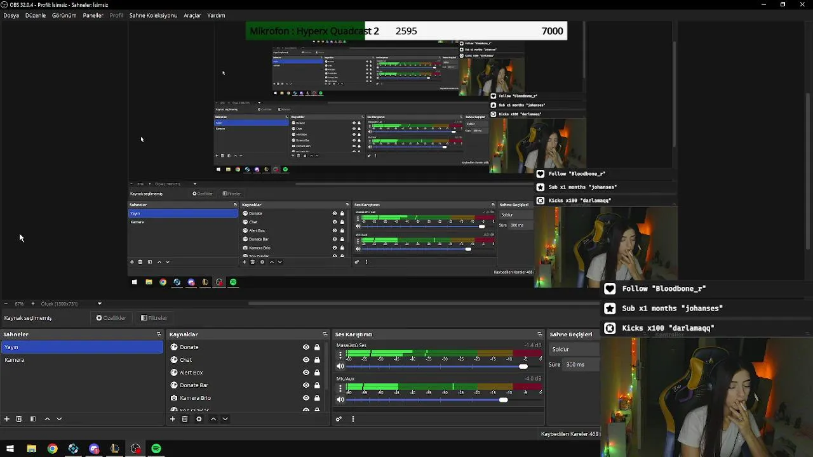Hide the Chat source

coord(306,360)
